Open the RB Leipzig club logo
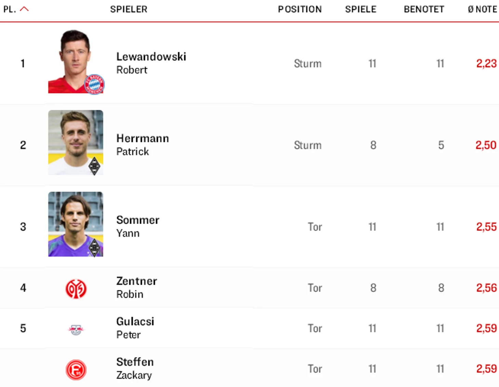This screenshot has height=387, width=499. (x=76, y=329)
